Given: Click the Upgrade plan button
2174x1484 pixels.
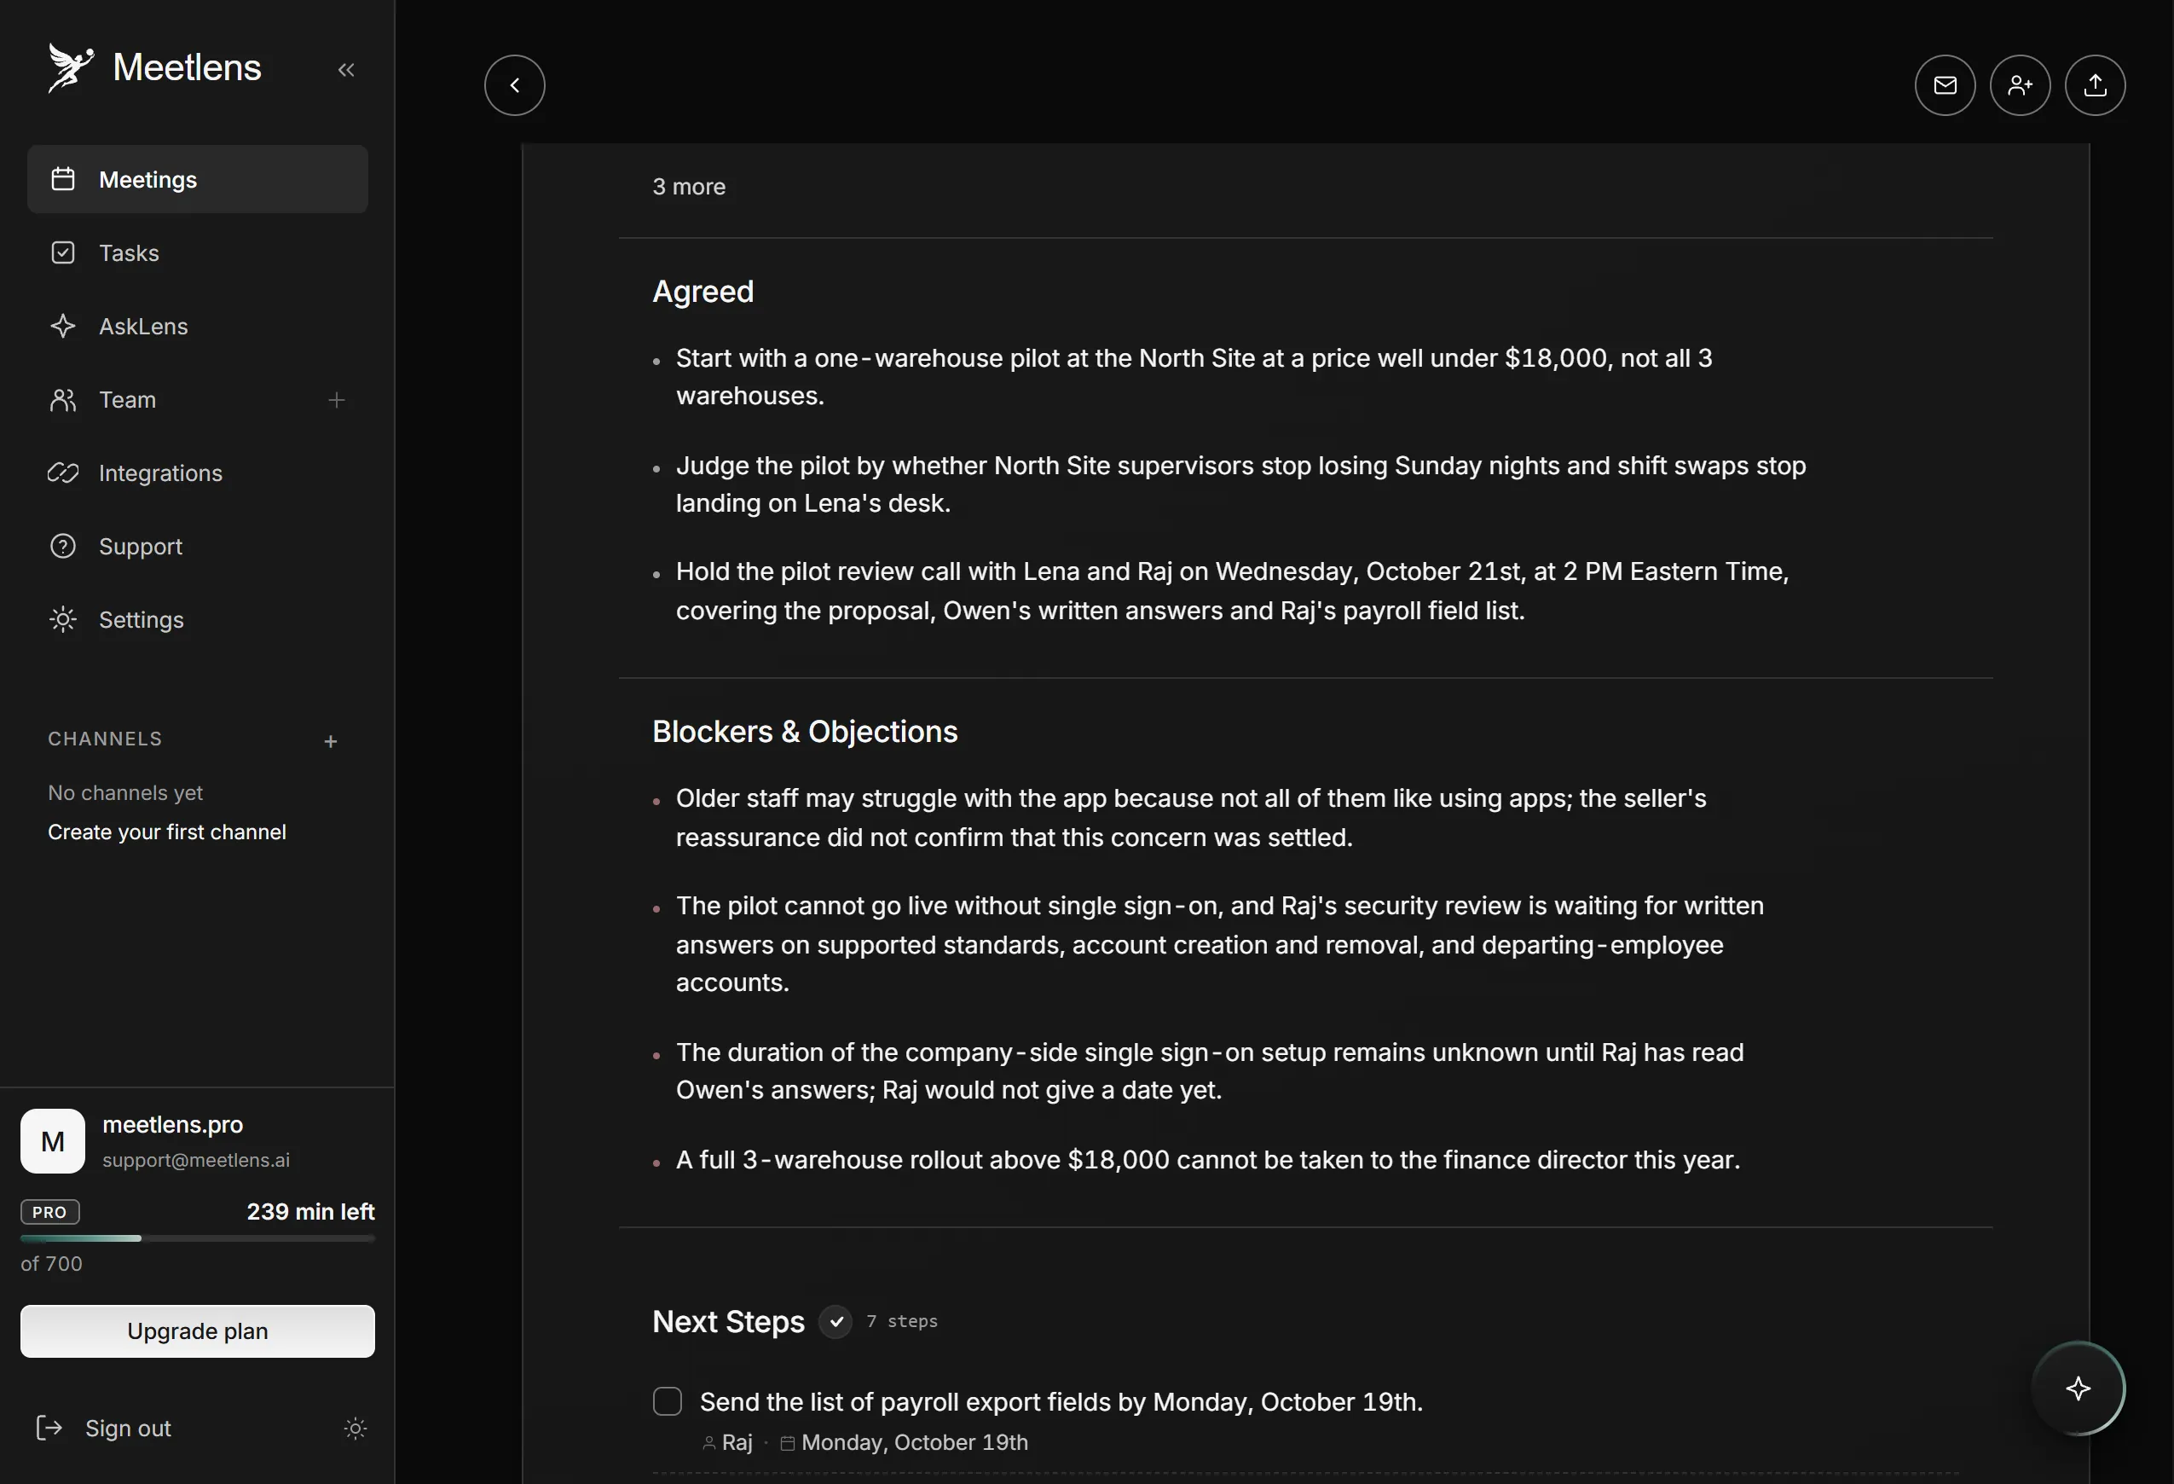Looking at the screenshot, I should click(198, 1330).
